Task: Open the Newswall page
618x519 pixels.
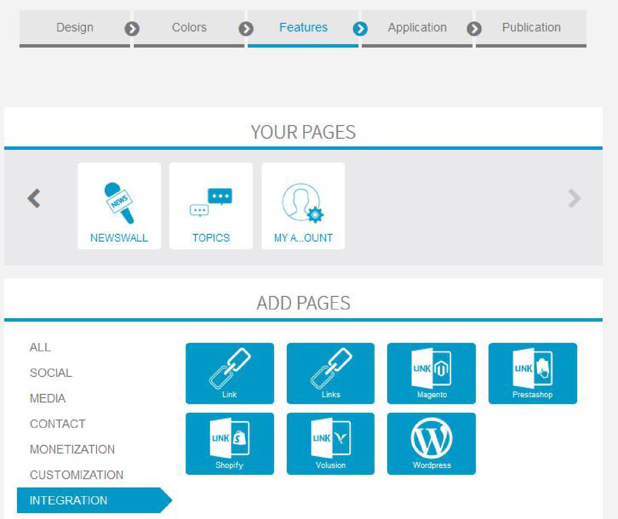Action: point(119,206)
